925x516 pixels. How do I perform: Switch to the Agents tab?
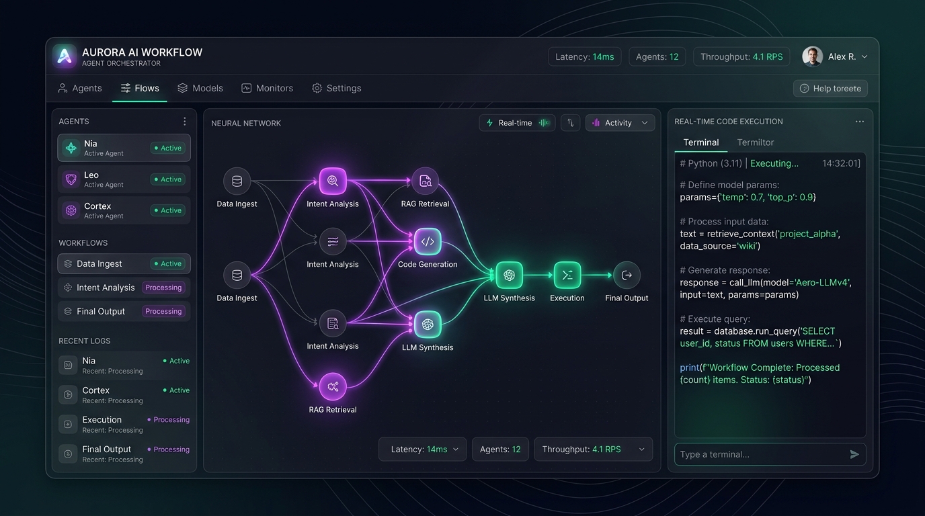click(80, 88)
